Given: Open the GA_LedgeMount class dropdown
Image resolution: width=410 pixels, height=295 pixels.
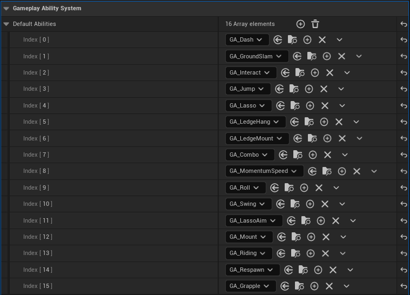Looking at the screenshot, I should tap(257, 139).
